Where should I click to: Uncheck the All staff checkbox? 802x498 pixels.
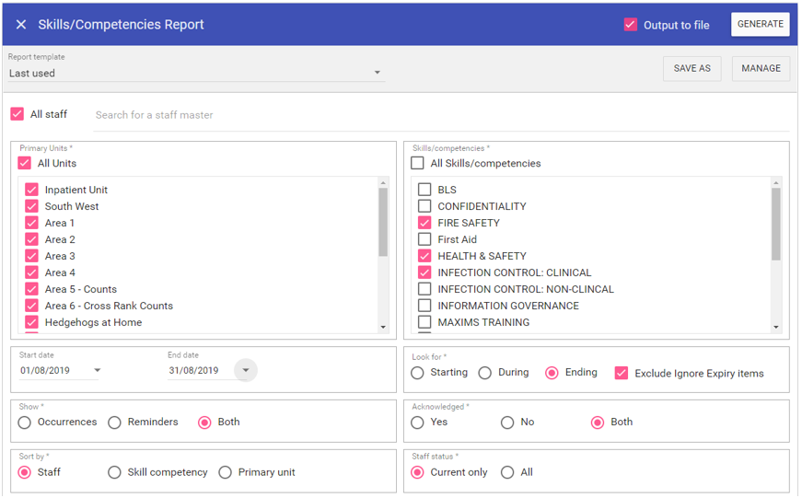[x=17, y=114]
